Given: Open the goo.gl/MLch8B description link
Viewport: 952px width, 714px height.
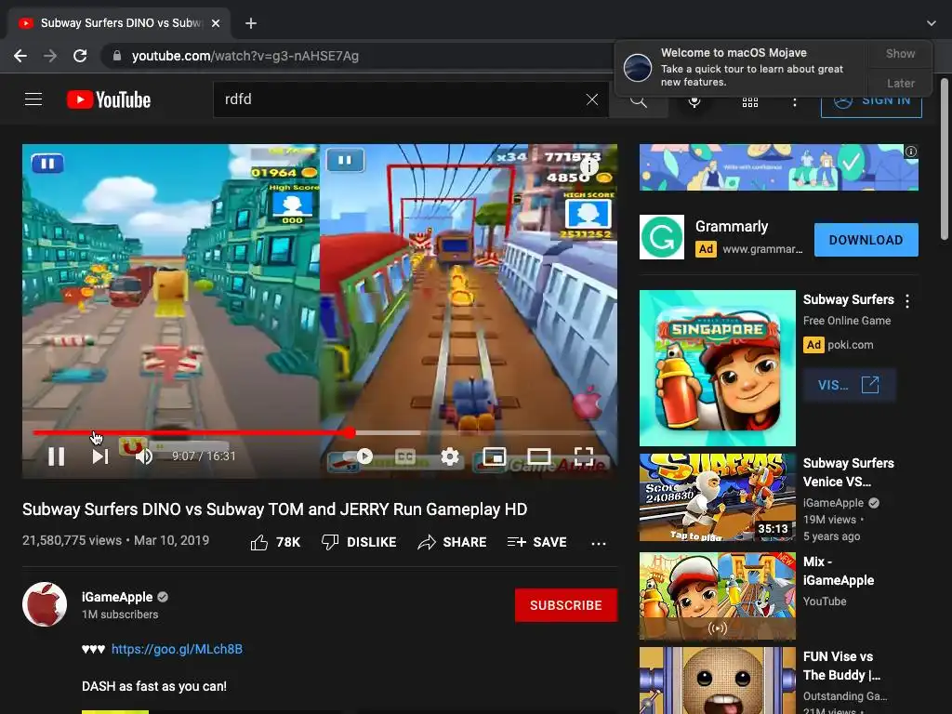Looking at the screenshot, I should coord(177,649).
